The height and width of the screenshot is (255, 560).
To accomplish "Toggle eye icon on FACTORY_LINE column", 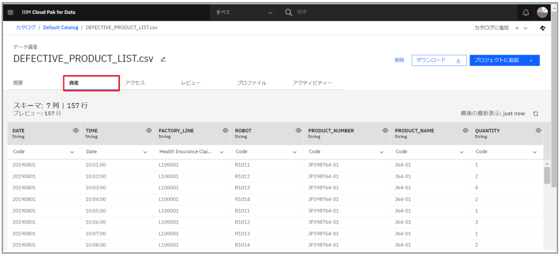I will (x=225, y=130).
